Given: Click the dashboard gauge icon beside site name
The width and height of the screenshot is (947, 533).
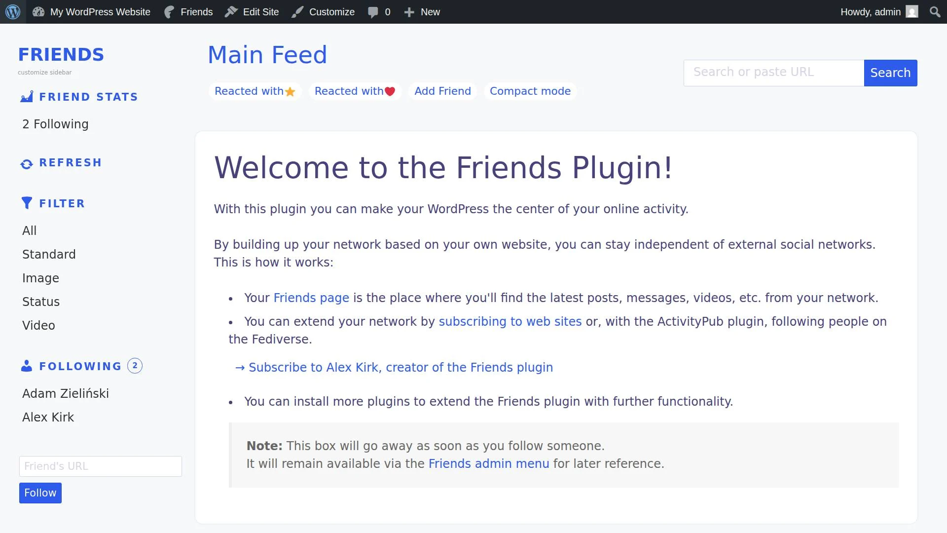Looking at the screenshot, I should (x=38, y=12).
